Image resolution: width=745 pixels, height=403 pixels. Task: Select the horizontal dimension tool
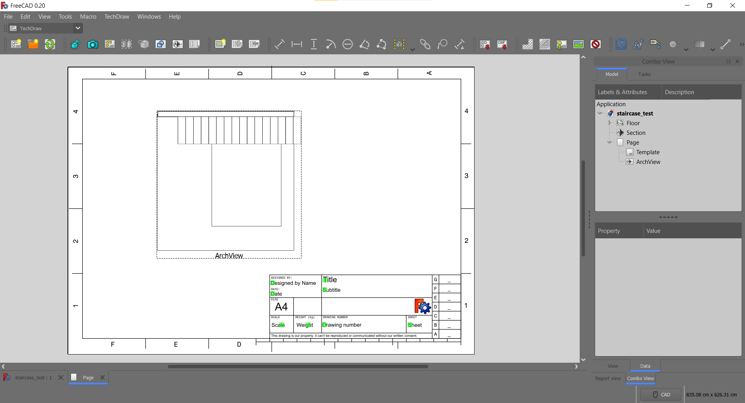(297, 44)
